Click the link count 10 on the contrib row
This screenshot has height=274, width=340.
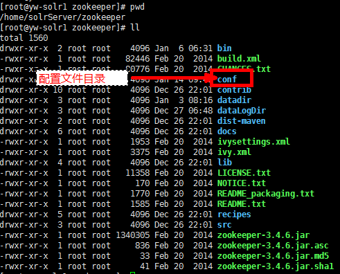click(x=57, y=90)
